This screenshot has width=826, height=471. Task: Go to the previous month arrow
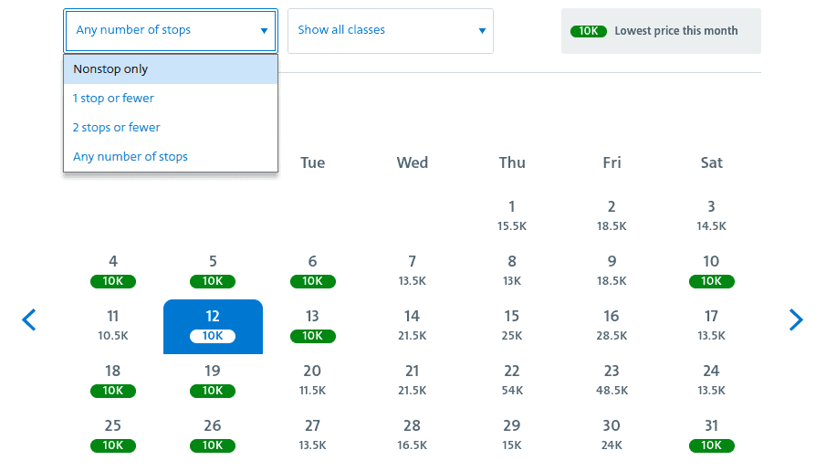click(x=29, y=319)
